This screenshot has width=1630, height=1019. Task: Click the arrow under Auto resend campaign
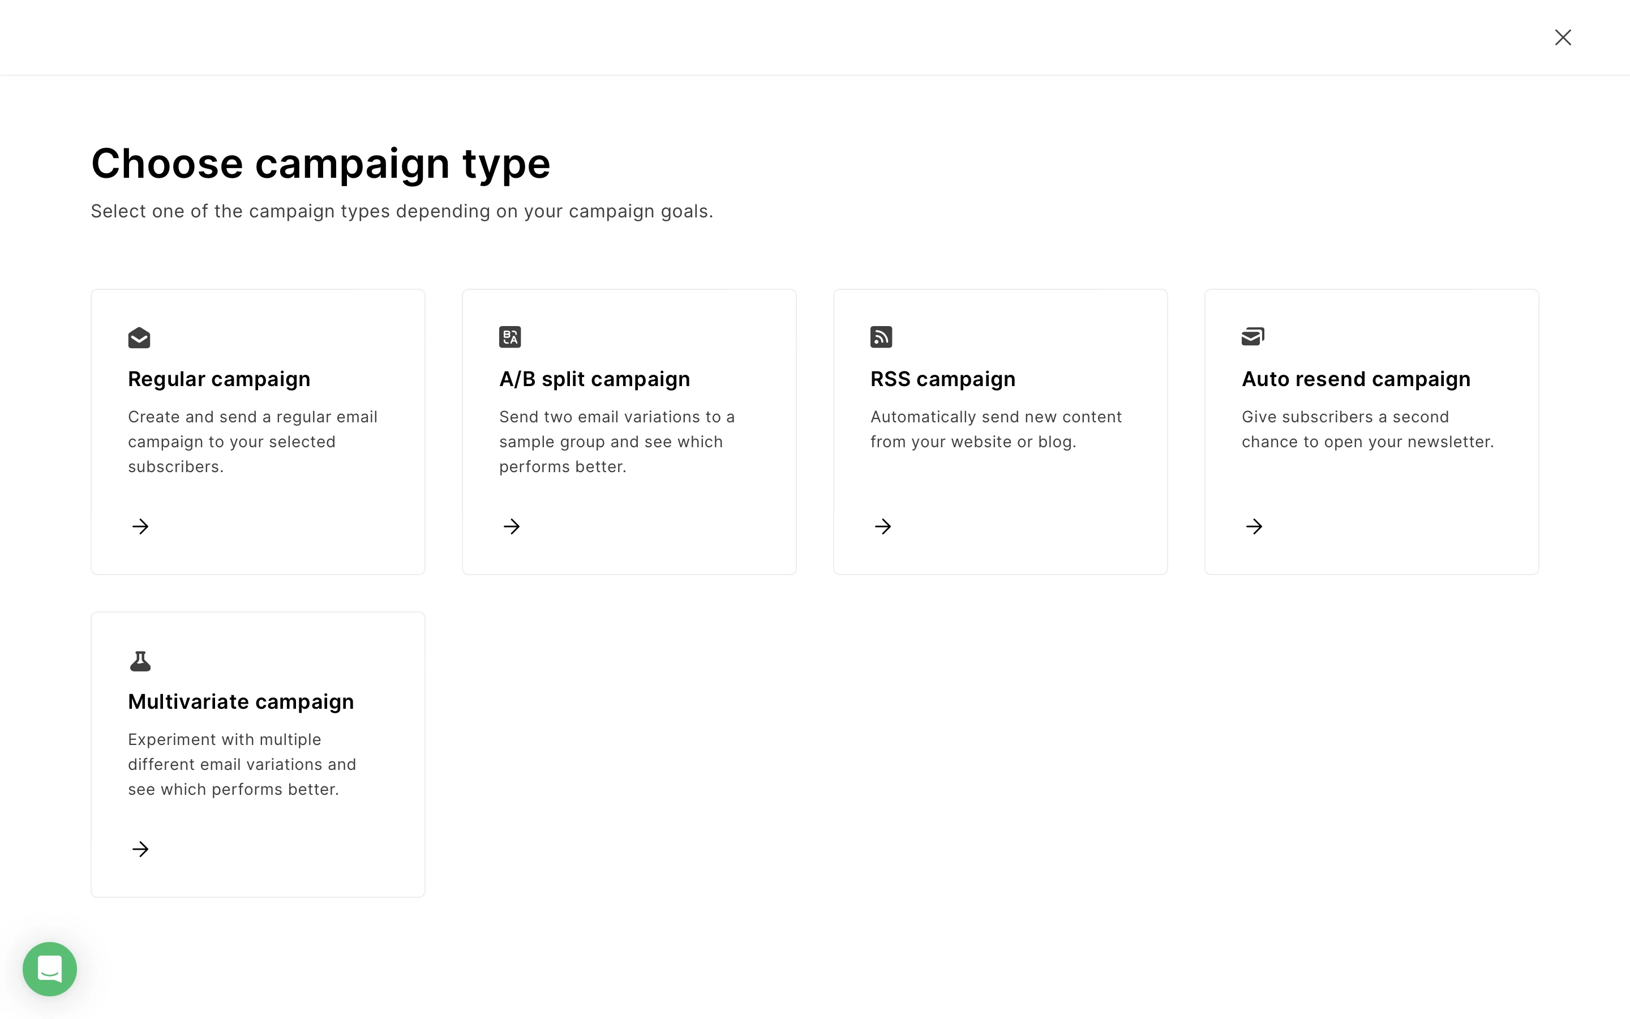[x=1254, y=526]
